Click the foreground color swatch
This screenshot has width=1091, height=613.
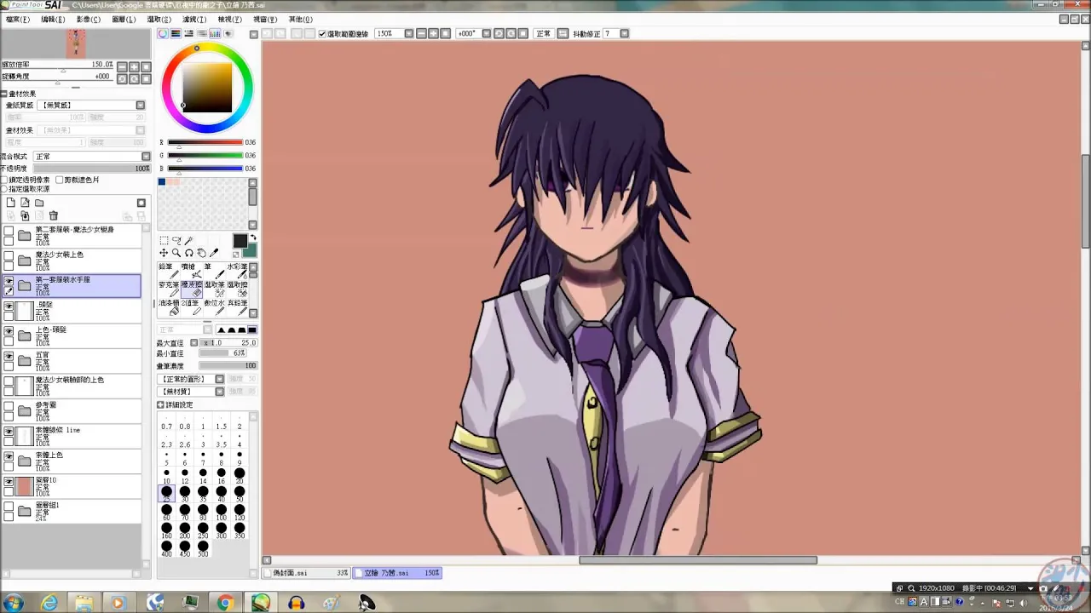240,242
